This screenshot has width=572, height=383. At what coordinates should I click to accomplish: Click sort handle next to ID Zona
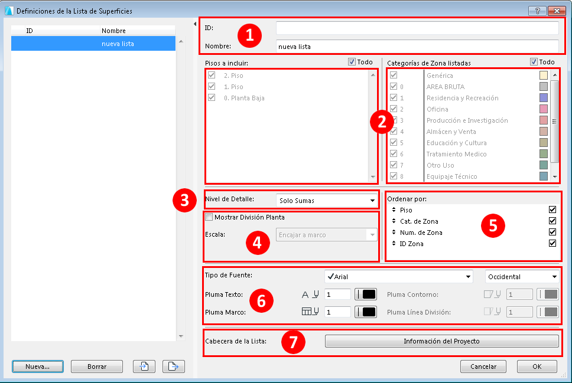click(x=394, y=243)
